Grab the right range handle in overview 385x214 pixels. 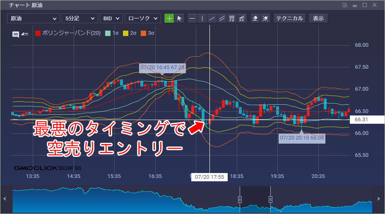click(270, 199)
